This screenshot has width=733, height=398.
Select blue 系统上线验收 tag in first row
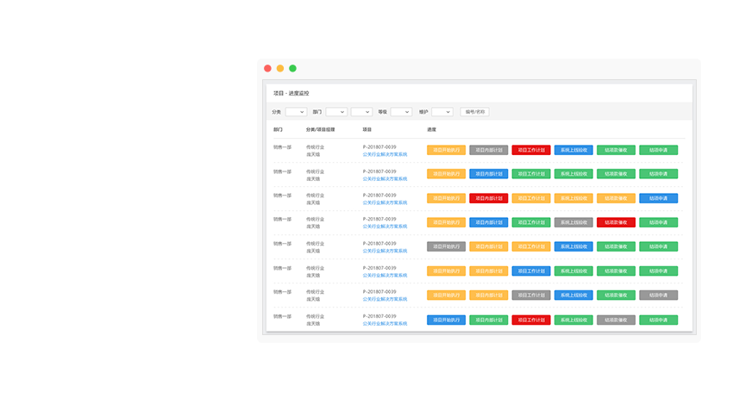[573, 150]
